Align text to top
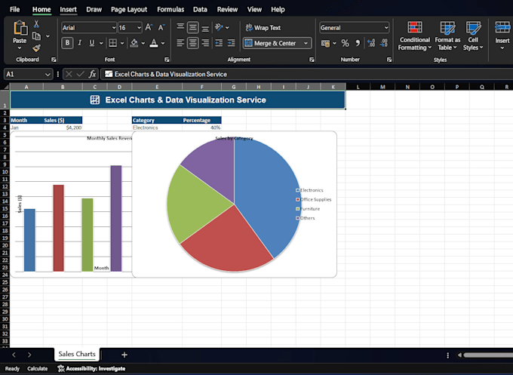 180,27
